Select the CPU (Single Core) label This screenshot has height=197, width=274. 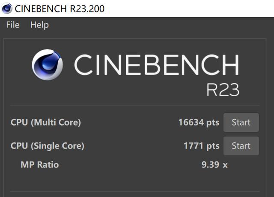point(48,146)
